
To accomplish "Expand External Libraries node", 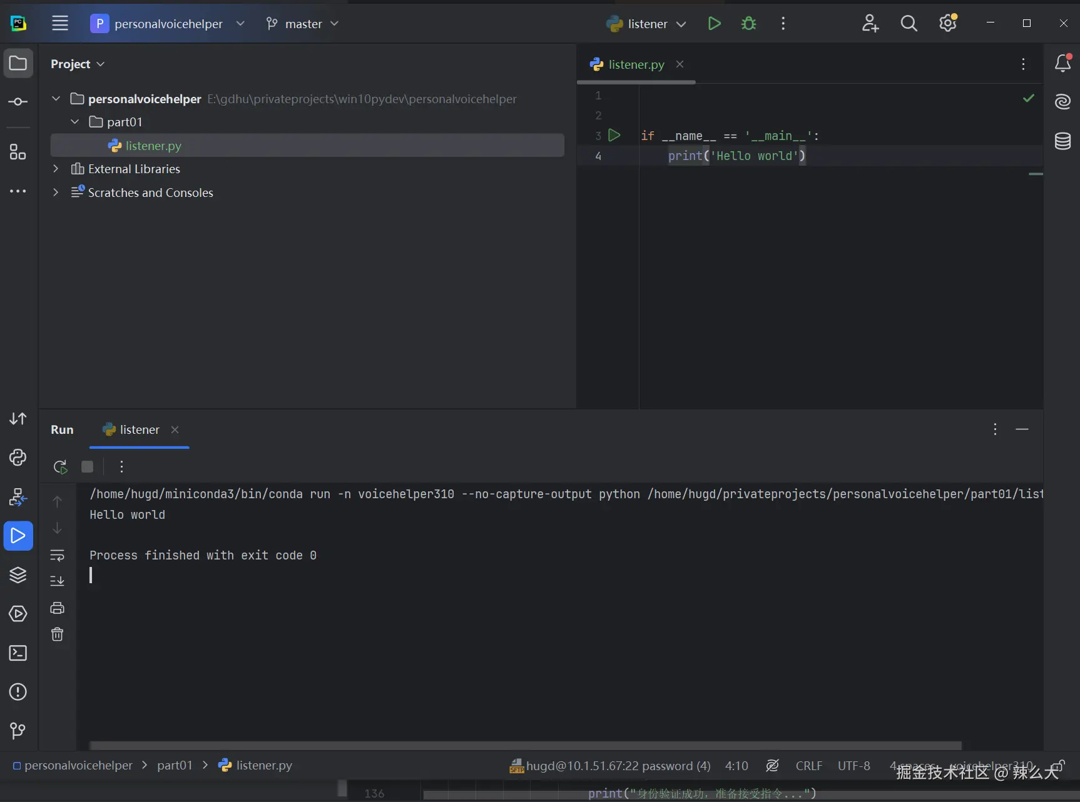I will [56, 169].
